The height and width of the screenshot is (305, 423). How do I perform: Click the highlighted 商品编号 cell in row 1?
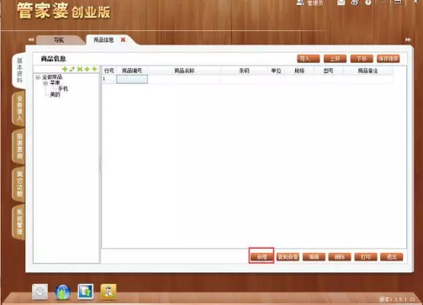pos(132,79)
